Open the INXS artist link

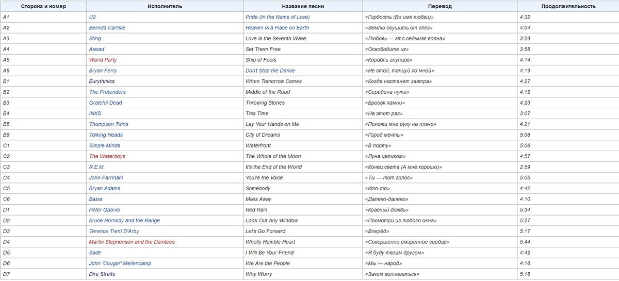click(x=95, y=113)
